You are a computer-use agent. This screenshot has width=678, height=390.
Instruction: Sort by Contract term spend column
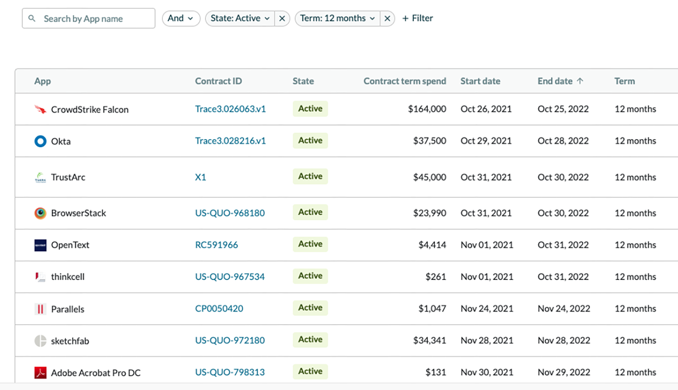(404, 81)
